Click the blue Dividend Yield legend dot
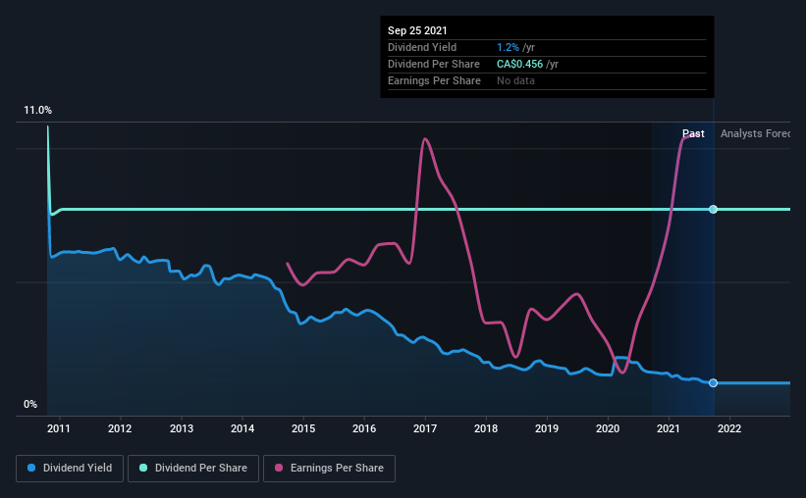The width and height of the screenshot is (806, 498). pyautogui.click(x=31, y=468)
